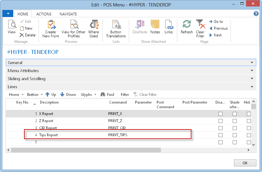Click the Where Used icon
Image resolution: width=262 pixels, height=172 pixels.
[x=94, y=25]
